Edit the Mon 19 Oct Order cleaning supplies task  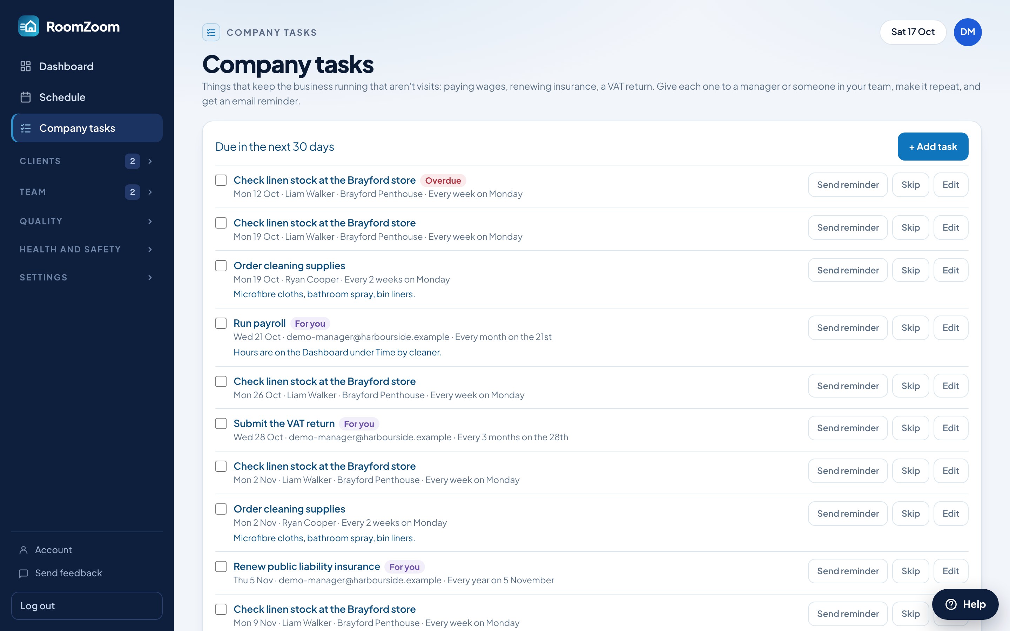point(951,270)
